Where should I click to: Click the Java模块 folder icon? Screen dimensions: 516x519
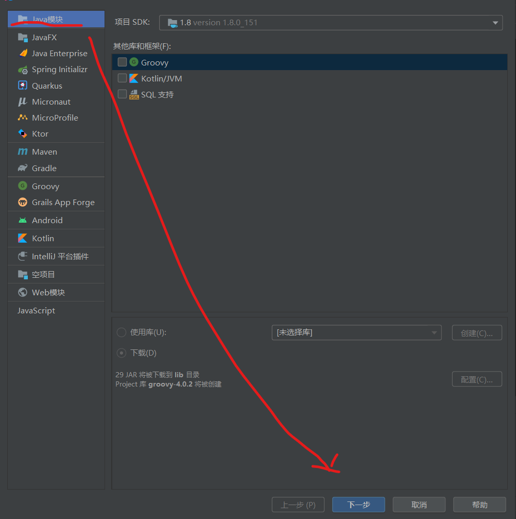(x=23, y=19)
